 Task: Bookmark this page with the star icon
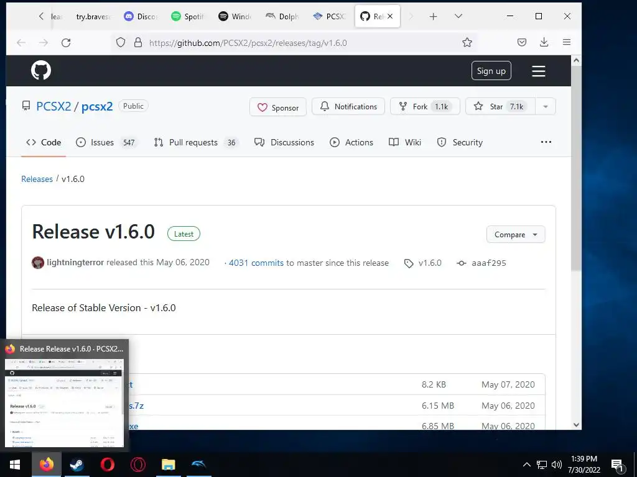(467, 43)
